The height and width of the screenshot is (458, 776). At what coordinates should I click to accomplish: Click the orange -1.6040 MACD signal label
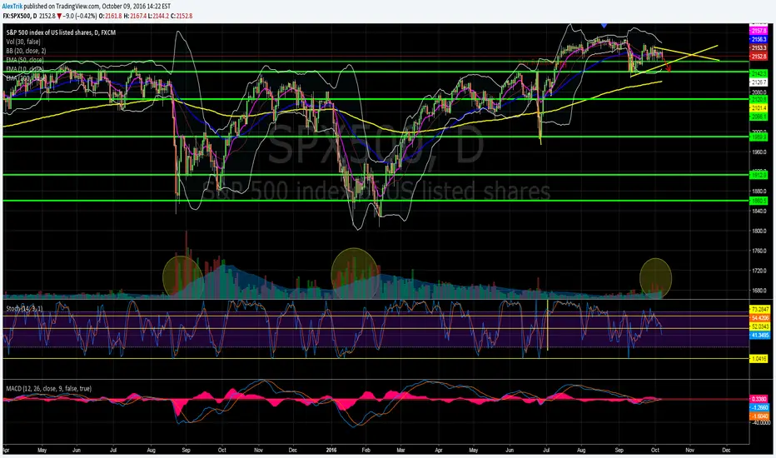point(759,416)
